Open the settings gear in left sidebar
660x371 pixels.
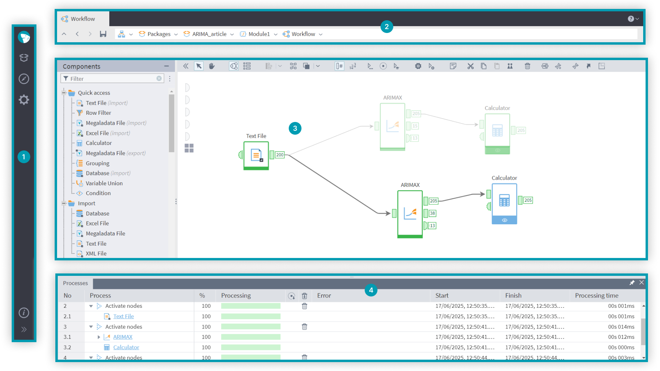[x=24, y=100]
